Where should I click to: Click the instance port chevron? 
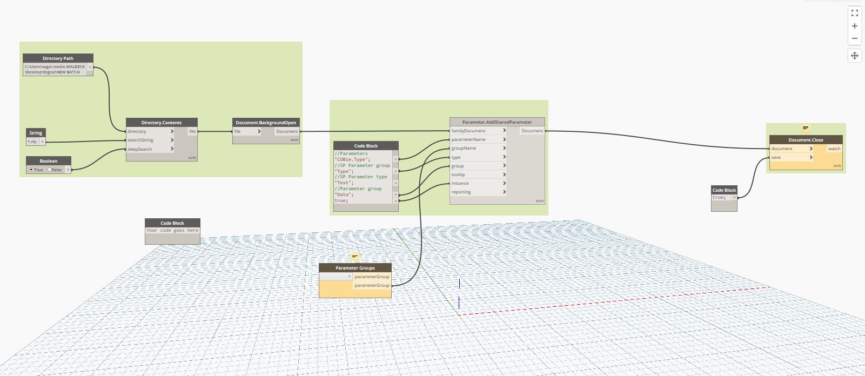tap(504, 183)
